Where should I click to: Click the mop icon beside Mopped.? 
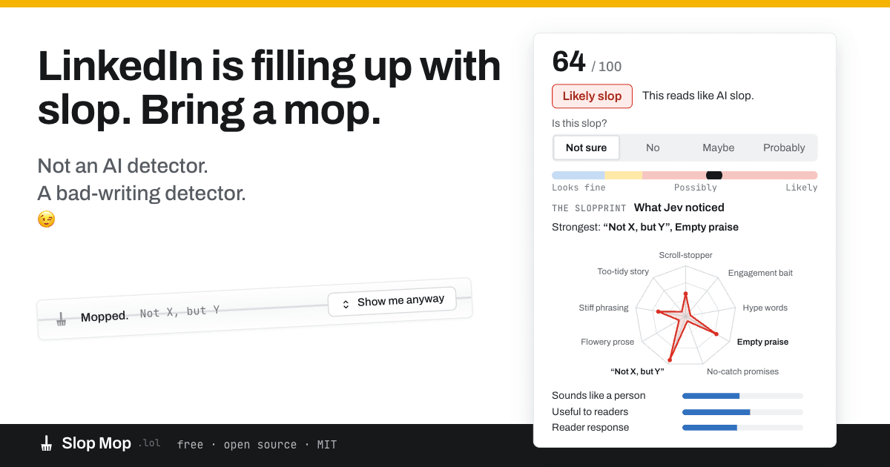pos(61,319)
